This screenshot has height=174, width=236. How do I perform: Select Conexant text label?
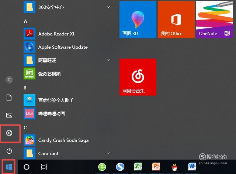[48, 153]
